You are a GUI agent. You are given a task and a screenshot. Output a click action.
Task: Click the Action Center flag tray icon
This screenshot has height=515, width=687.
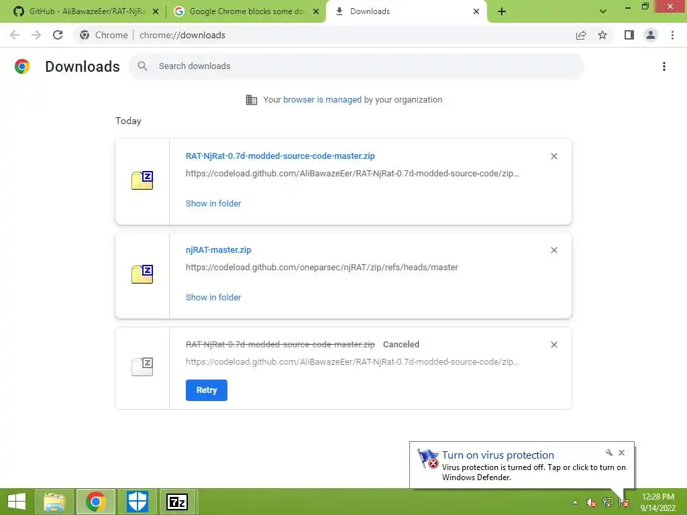tap(624, 502)
